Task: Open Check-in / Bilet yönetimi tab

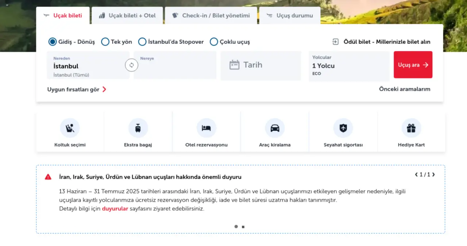Action: click(211, 16)
